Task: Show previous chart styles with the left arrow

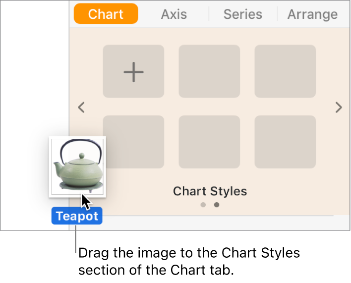Action: click(x=82, y=107)
